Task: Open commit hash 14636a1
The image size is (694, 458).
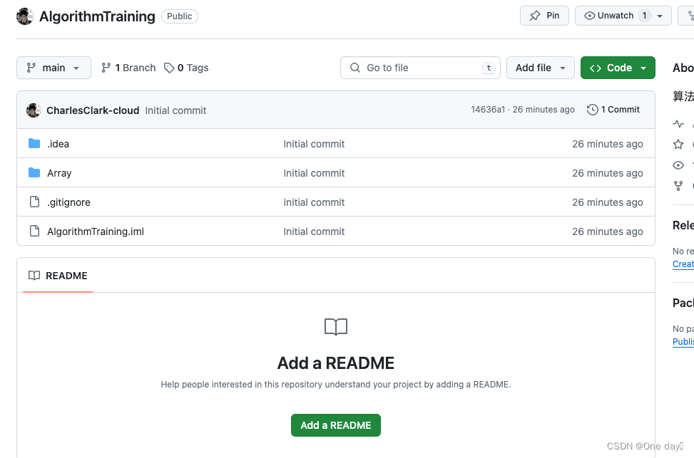Action: point(488,110)
